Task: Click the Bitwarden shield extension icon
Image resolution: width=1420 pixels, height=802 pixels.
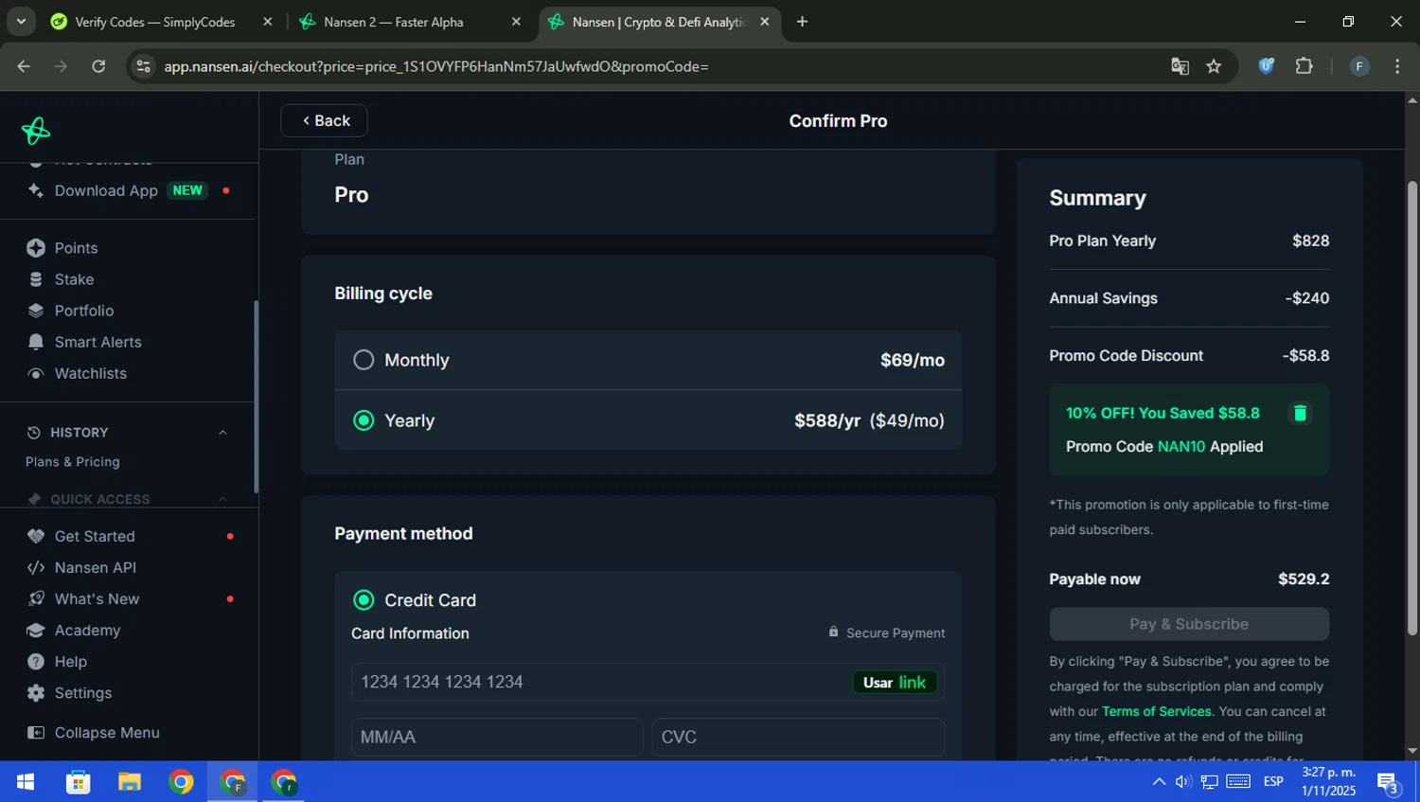Action: 1266,66
